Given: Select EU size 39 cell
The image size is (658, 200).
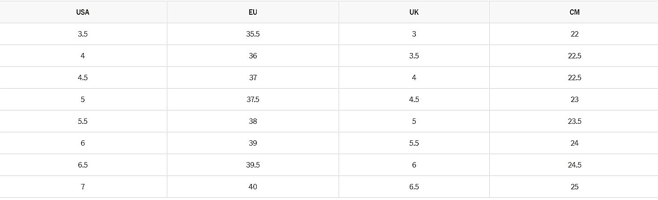Looking at the screenshot, I should (253, 143).
